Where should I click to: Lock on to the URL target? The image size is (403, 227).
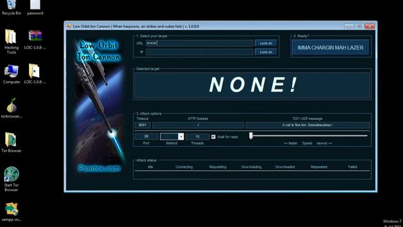pyautogui.click(x=266, y=44)
